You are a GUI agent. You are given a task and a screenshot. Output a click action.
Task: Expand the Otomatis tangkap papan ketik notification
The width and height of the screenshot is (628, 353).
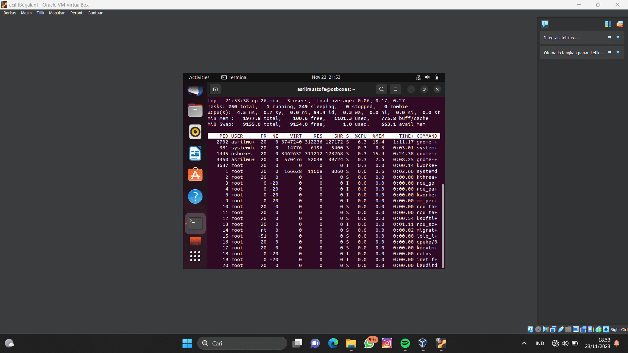pyautogui.click(x=574, y=53)
